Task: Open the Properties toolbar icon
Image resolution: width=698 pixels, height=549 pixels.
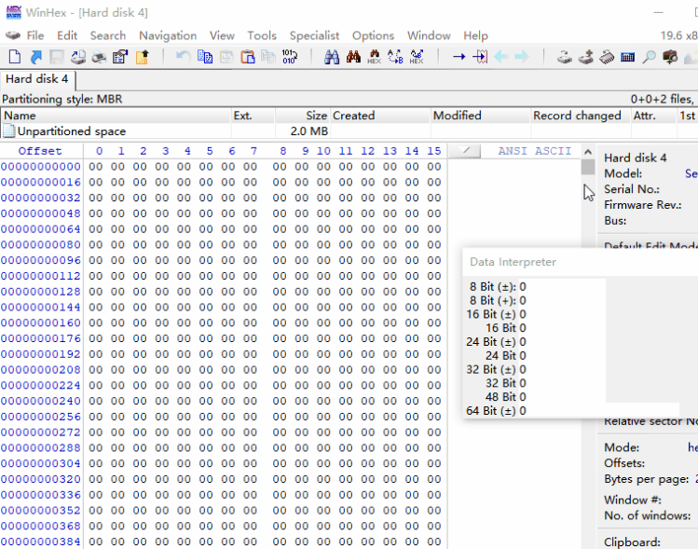Action: [x=120, y=57]
